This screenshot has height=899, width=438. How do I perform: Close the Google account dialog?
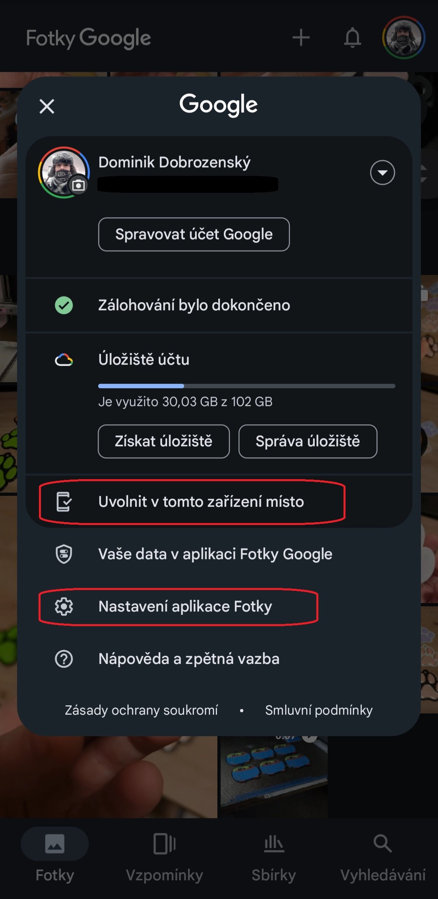coord(47,106)
